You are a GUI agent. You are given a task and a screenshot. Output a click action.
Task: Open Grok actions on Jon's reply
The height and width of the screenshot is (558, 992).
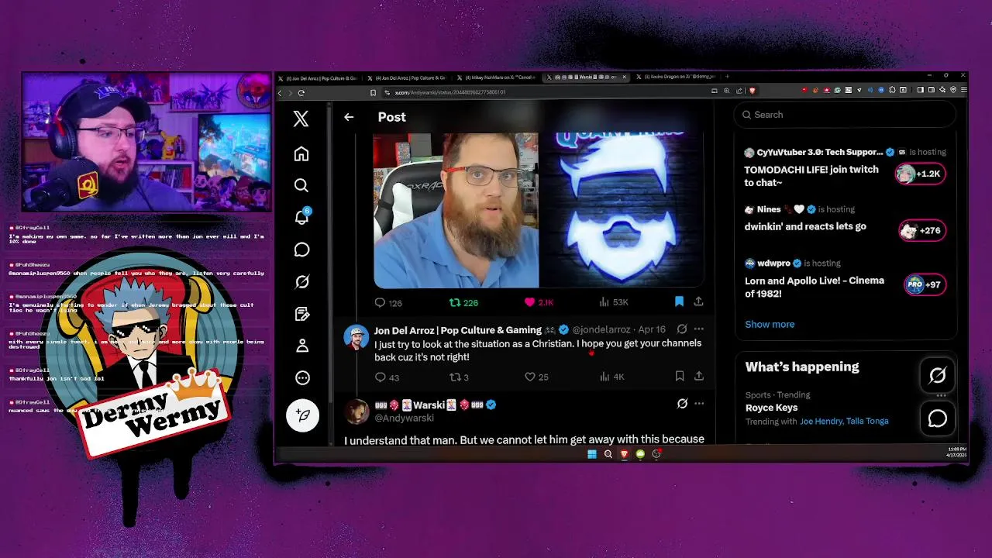[x=681, y=329]
